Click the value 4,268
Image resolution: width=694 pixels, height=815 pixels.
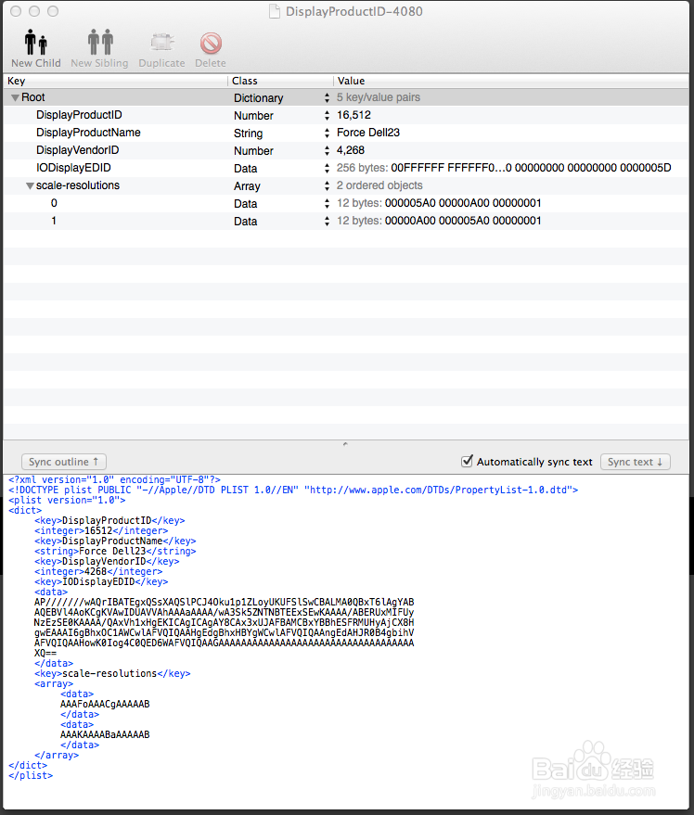[351, 150]
